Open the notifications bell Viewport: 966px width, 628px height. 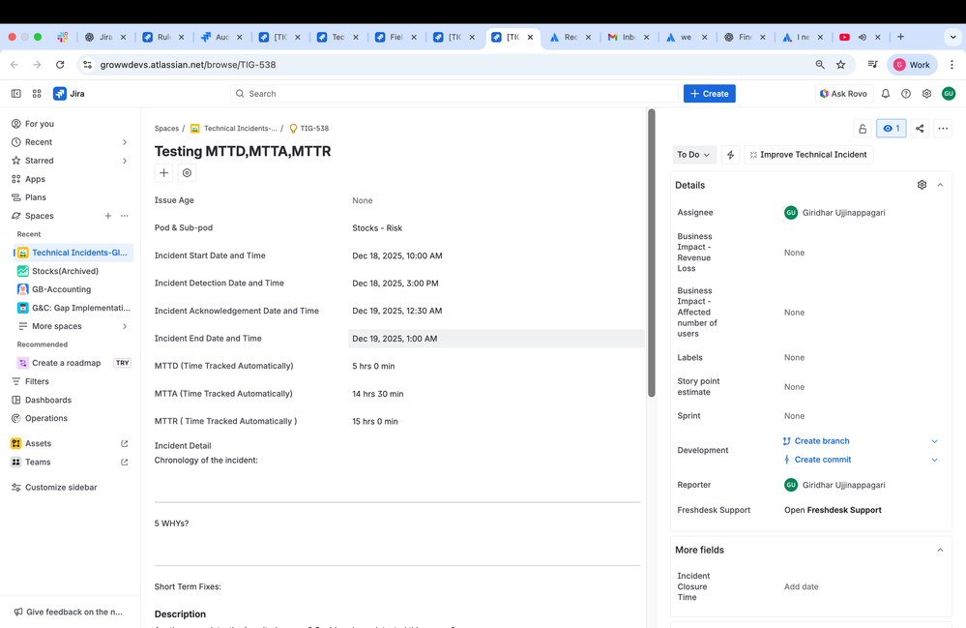coord(886,94)
